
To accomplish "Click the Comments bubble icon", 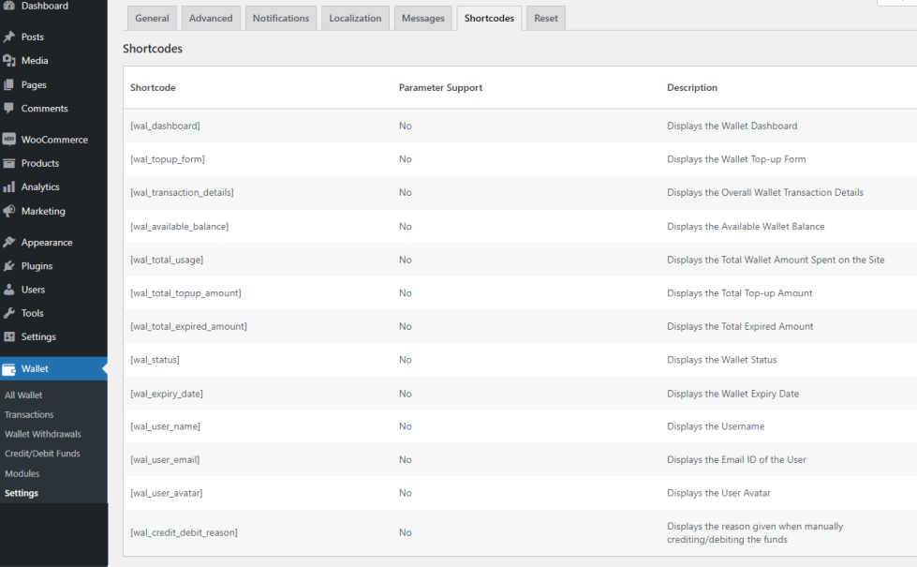I will pyautogui.click(x=9, y=109).
